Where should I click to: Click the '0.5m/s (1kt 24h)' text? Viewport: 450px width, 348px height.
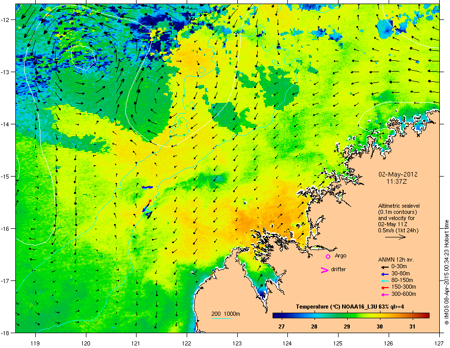(398, 230)
